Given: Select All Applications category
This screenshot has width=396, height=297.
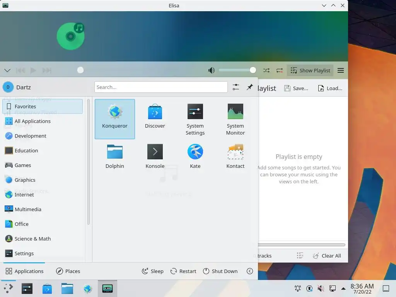Looking at the screenshot, I should coord(43,121).
